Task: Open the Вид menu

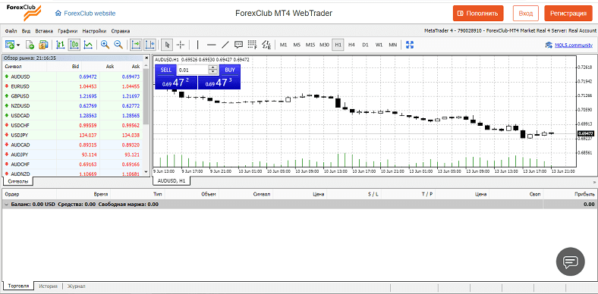Action: 26,31
